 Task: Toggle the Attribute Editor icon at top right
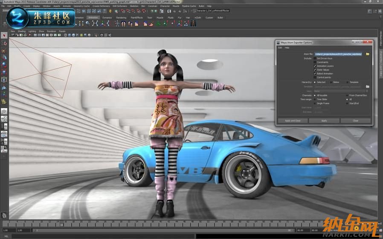tap(370, 11)
